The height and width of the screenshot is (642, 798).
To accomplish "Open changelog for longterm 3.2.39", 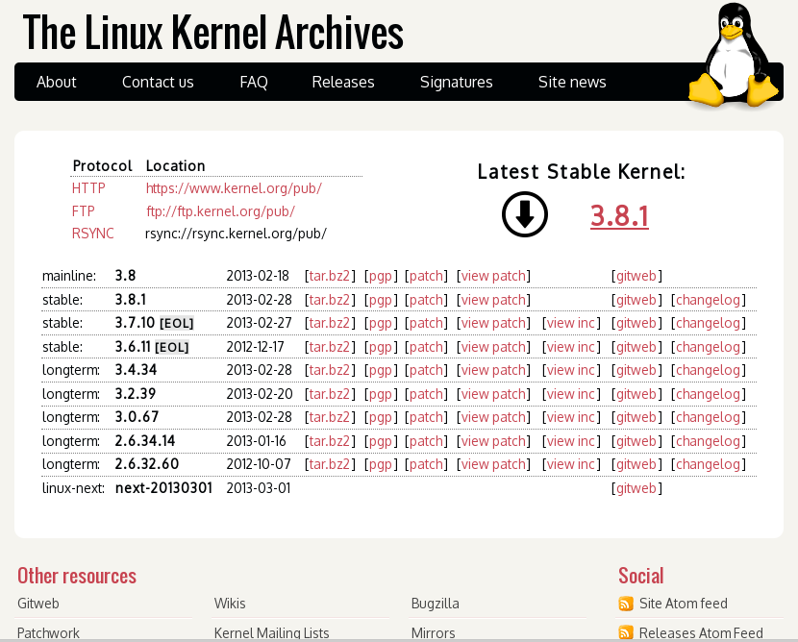I will pyautogui.click(x=708, y=394).
